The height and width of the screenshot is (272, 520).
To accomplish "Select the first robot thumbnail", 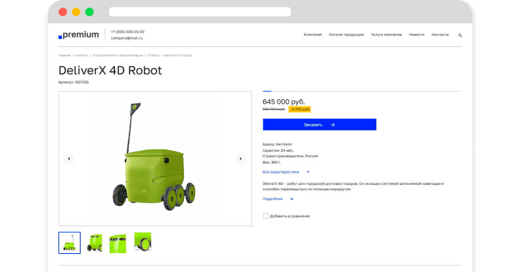I will coord(70,243).
